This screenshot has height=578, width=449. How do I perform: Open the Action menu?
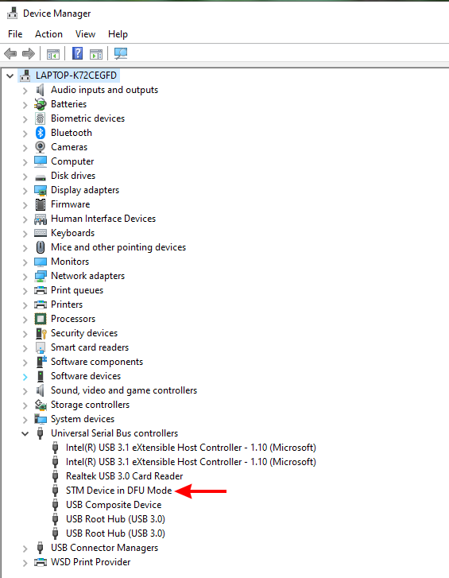[48, 34]
